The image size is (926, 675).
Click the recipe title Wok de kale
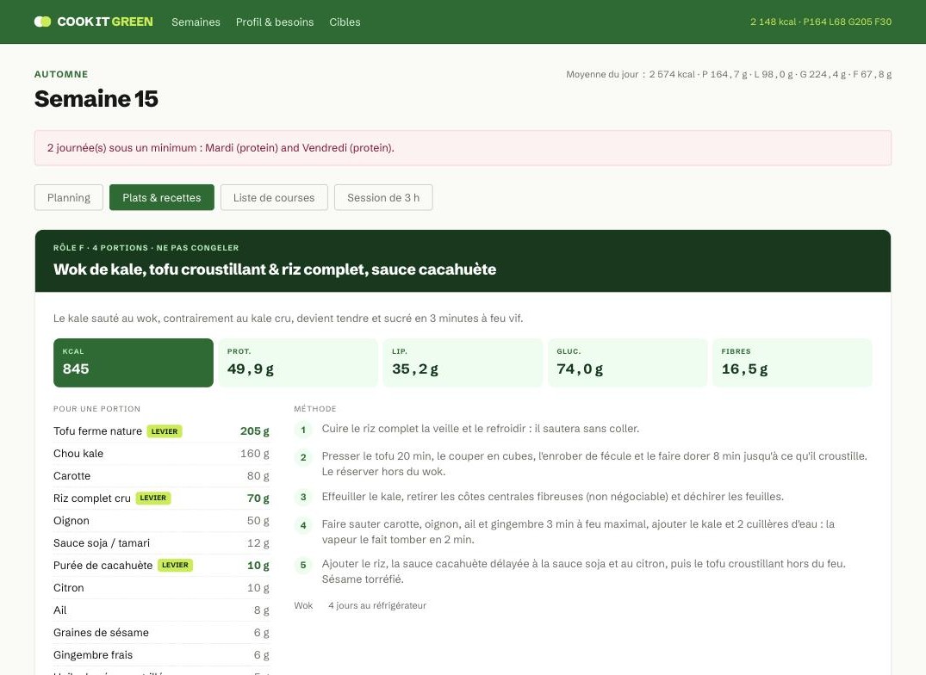[x=275, y=269]
